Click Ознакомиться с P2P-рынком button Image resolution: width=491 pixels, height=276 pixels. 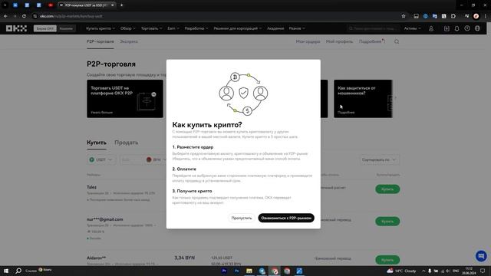point(286,218)
